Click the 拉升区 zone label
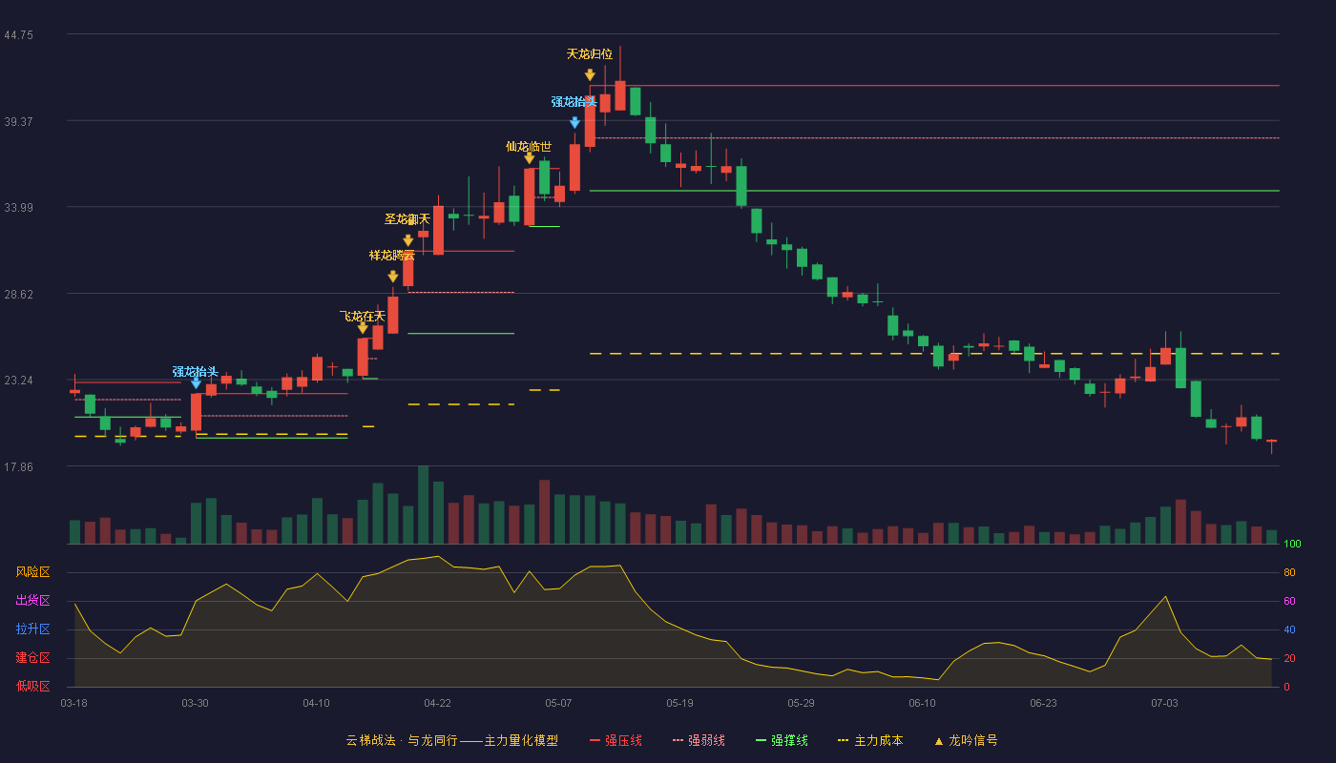1336x763 pixels. point(32,629)
